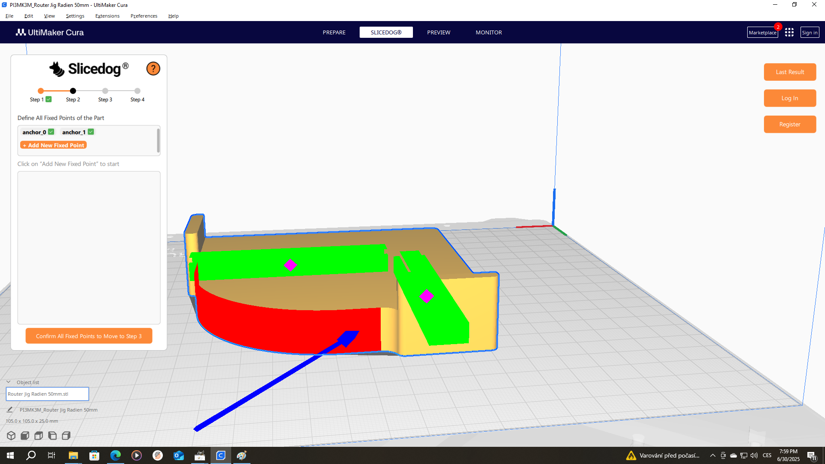Select the anchor_0 fixed point label
This screenshot has width=825, height=464.
click(34, 132)
